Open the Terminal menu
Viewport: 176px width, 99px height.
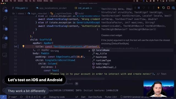click(39, 1)
